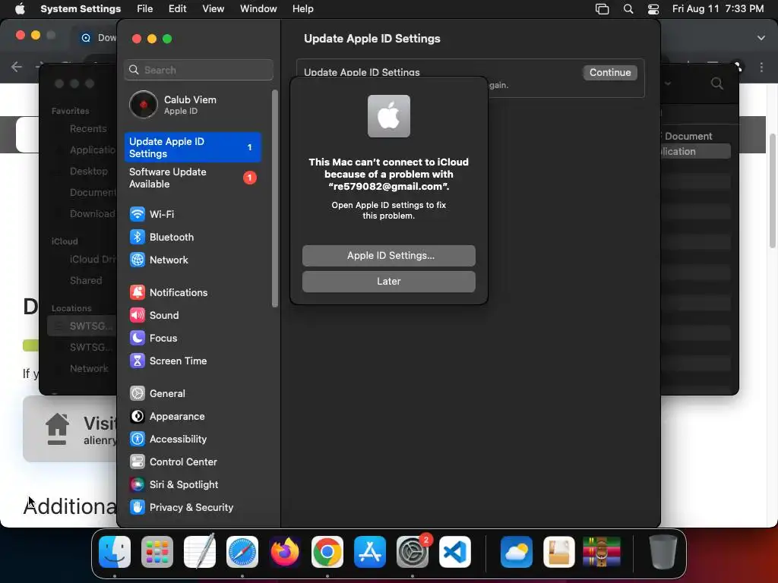778x583 pixels.
Task: Open the General gear icon
Action: click(x=138, y=394)
